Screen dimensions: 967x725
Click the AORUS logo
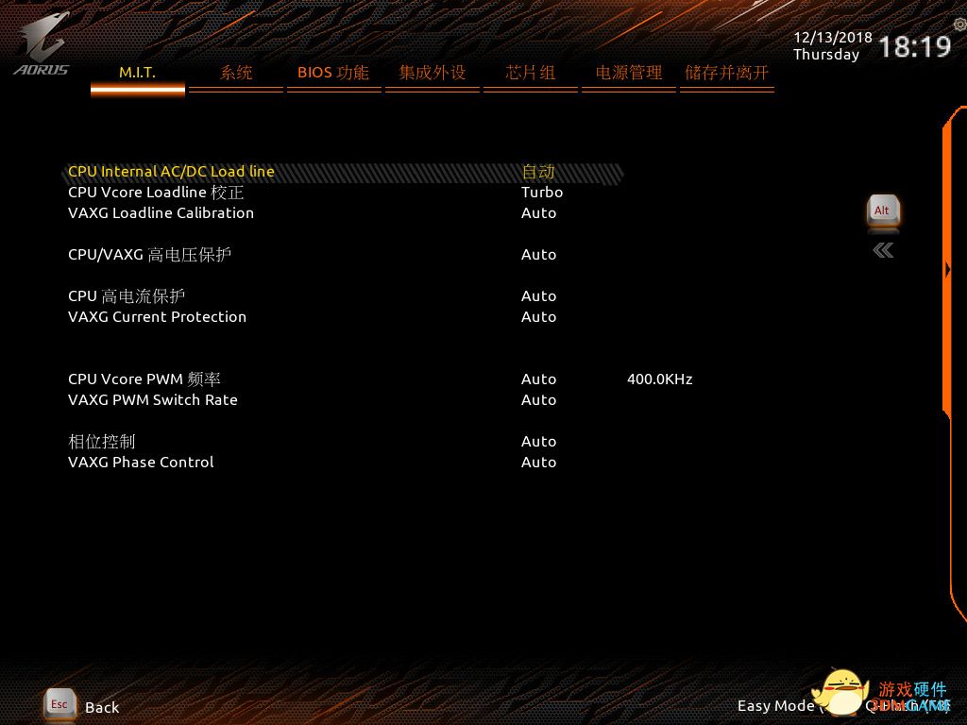coord(42,44)
